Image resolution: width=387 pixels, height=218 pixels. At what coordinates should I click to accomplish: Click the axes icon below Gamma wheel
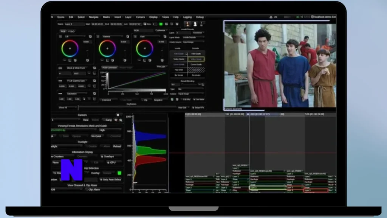pyautogui.click(x=107, y=60)
